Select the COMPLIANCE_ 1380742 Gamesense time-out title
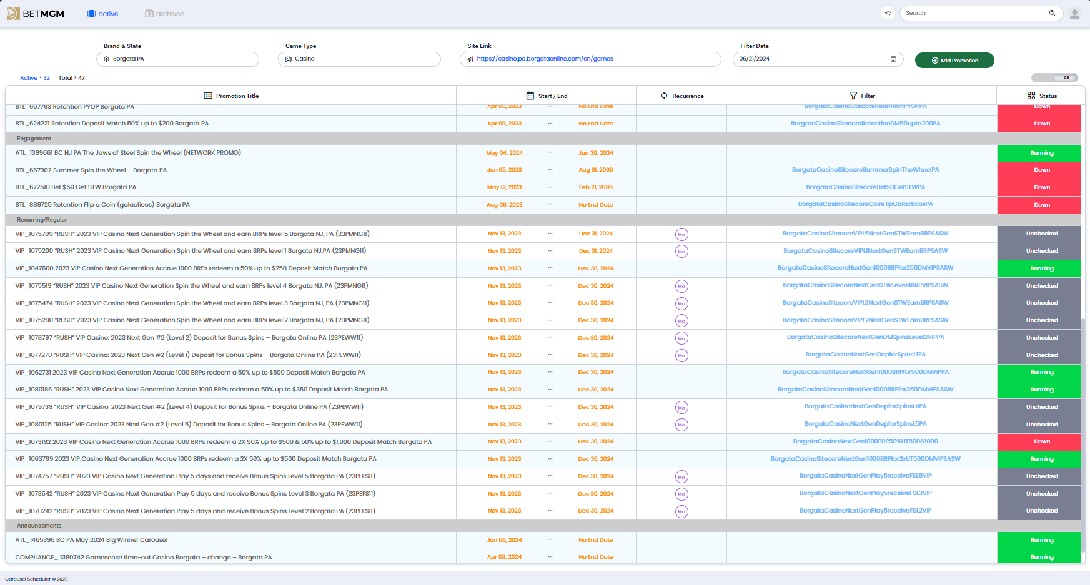This screenshot has width=1090, height=585. click(144, 558)
